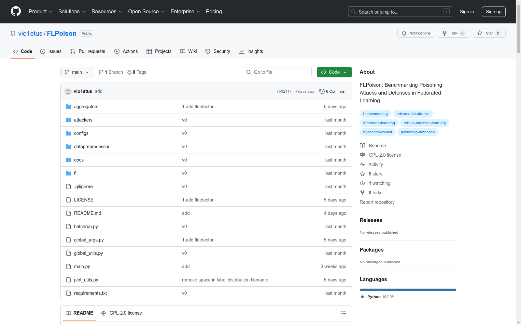The image size is (521, 325).
Task: Open the Issues tab
Action: (x=51, y=51)
